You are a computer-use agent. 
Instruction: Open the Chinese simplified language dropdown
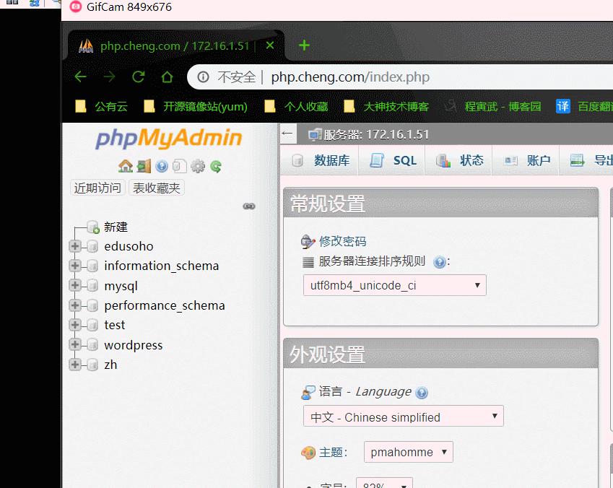tap(404, 416)
